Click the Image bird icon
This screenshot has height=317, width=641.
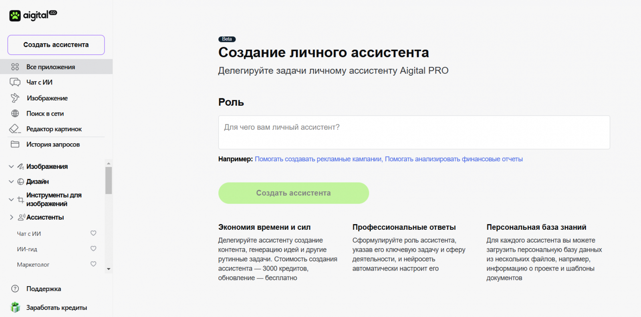[x=15, y=98]
